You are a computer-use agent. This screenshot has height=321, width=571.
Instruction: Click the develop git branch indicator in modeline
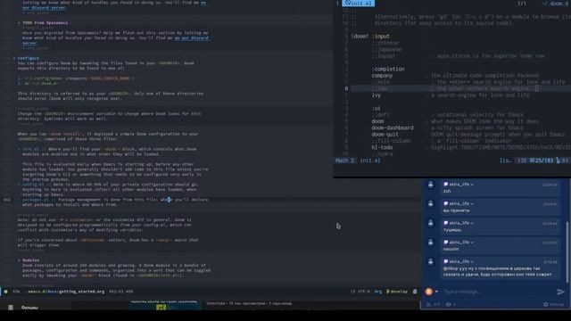pos(397,292)
